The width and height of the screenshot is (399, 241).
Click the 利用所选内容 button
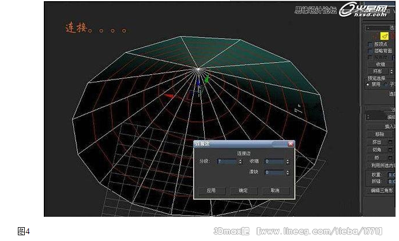coord(381,165)
